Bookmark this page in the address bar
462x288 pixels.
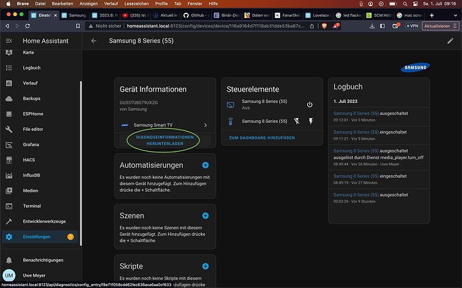coord(78,26)
